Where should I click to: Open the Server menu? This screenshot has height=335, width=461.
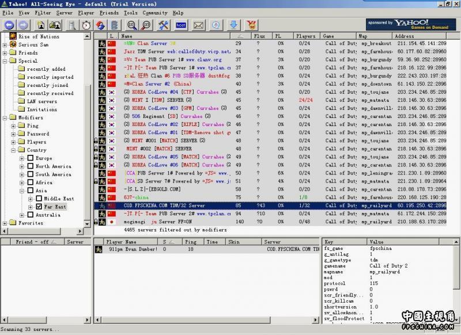tap(64, 13)
